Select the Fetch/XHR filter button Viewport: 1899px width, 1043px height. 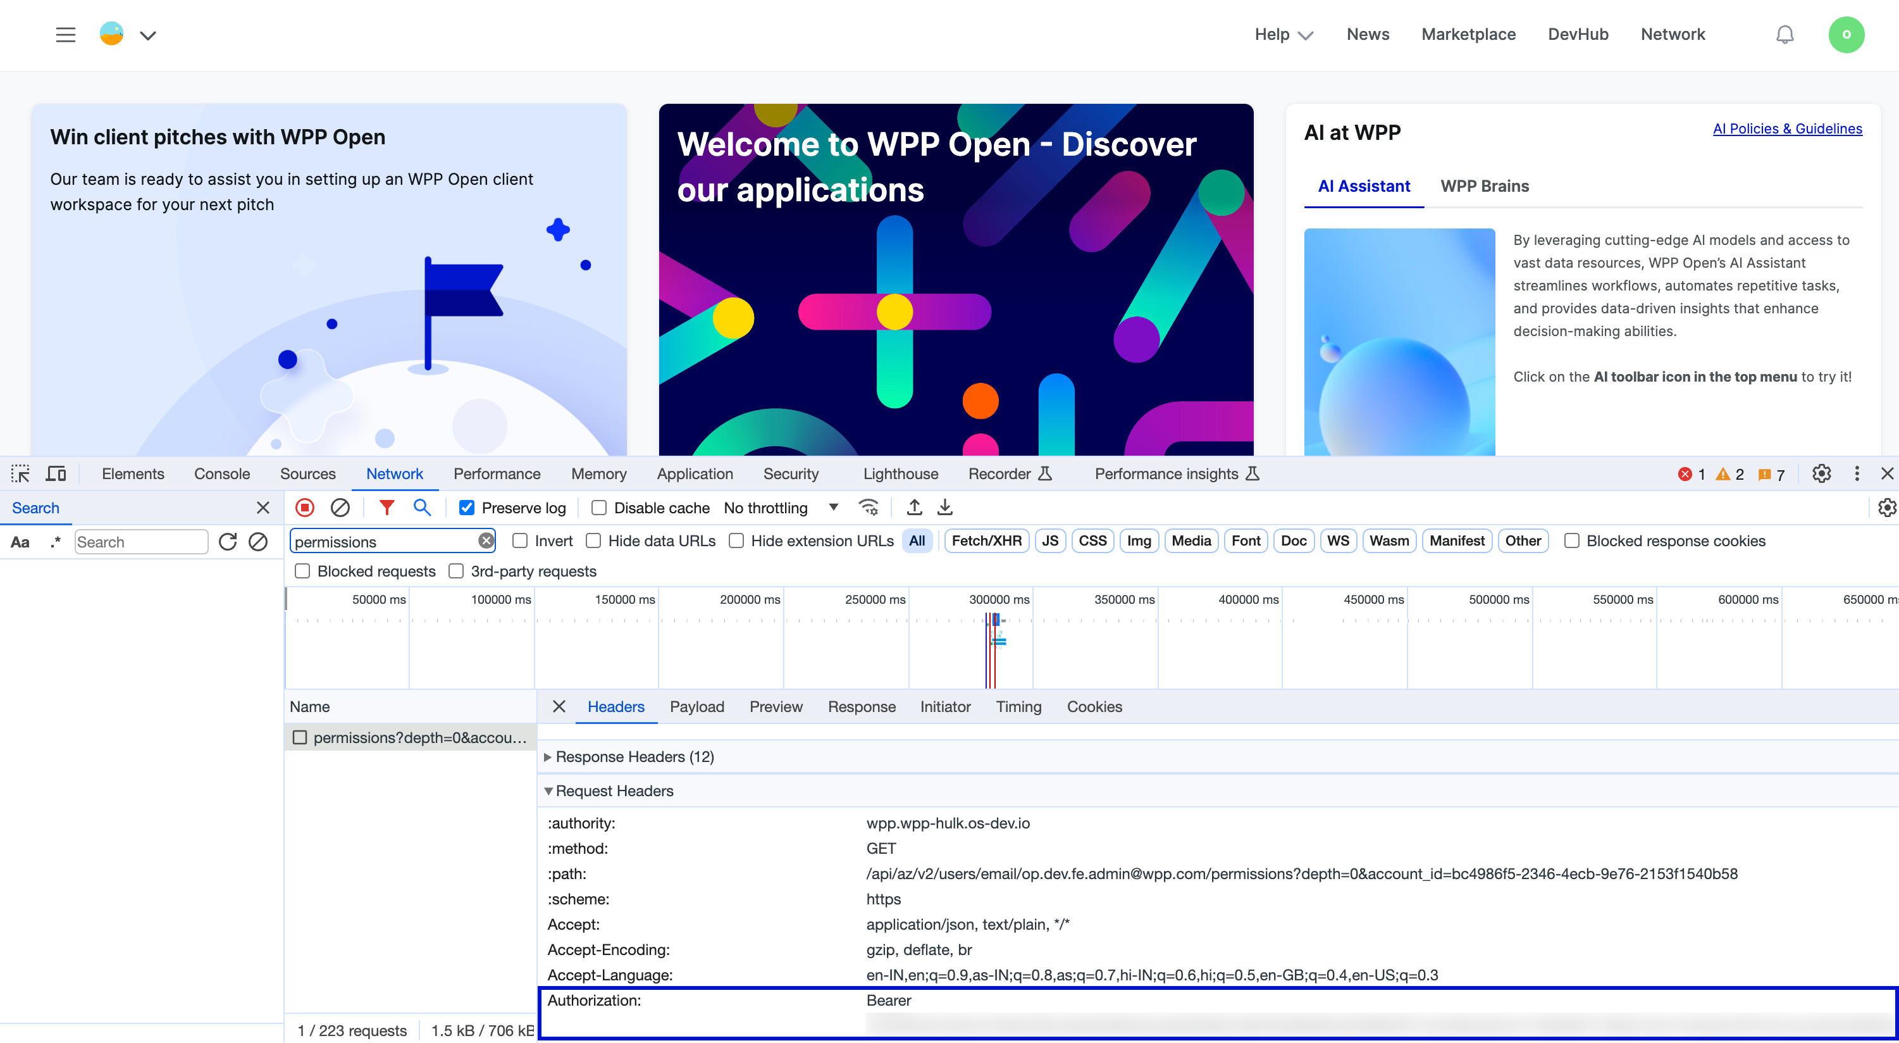tap(986, 540)
